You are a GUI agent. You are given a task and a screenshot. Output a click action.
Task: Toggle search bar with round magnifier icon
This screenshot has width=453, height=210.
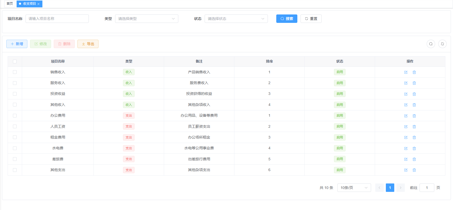click(431, 44)
